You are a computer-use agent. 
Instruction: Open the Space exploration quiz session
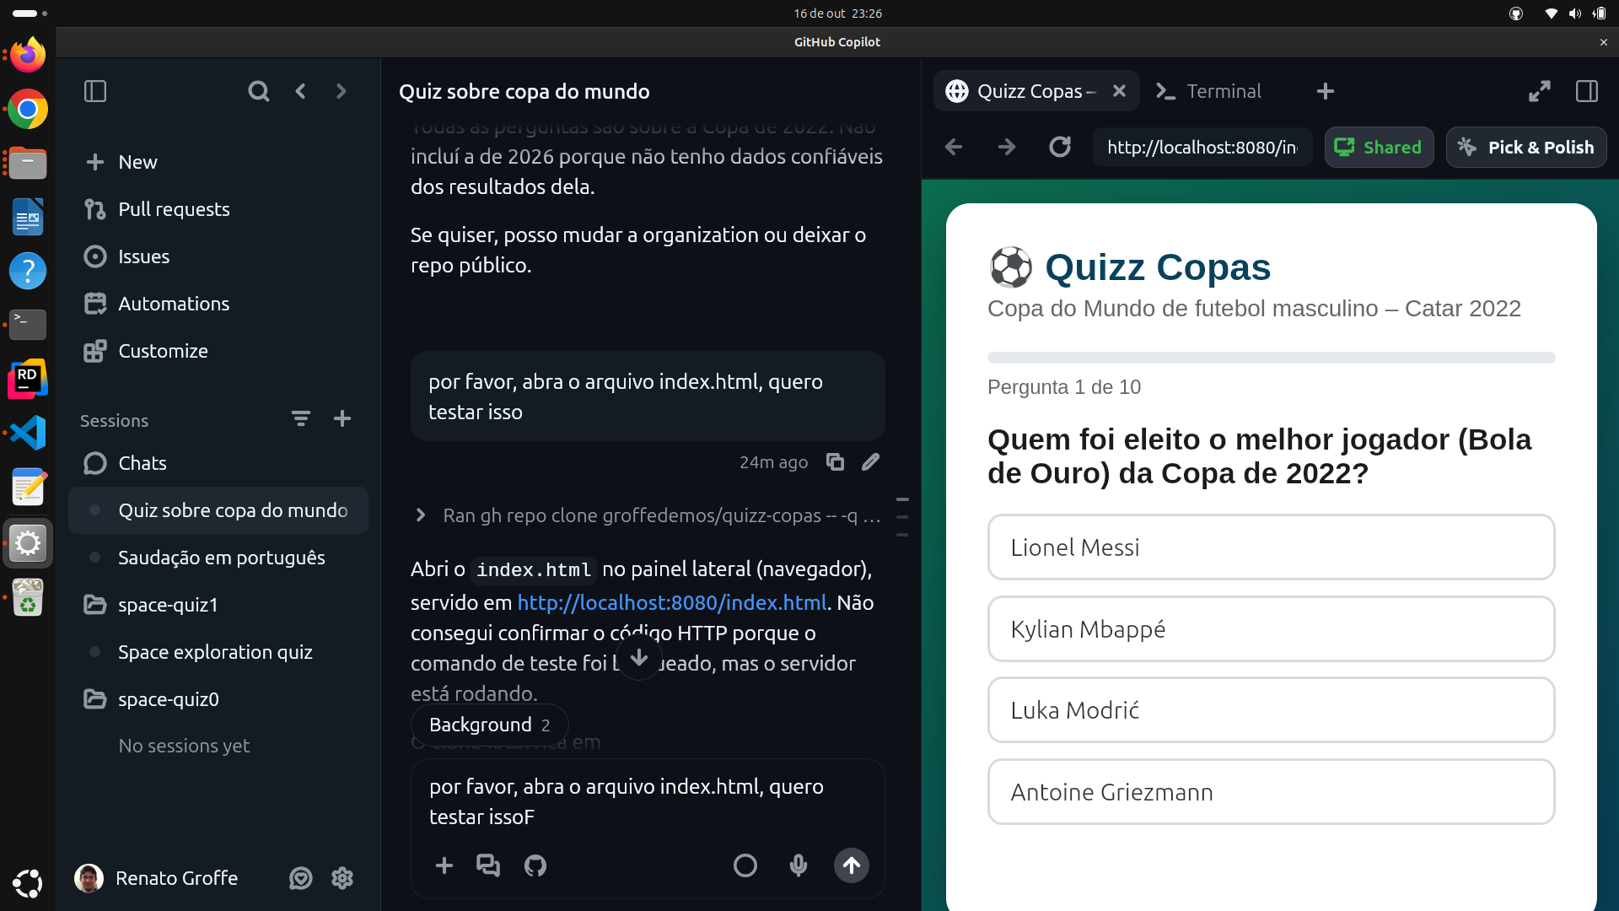(218, 652)
